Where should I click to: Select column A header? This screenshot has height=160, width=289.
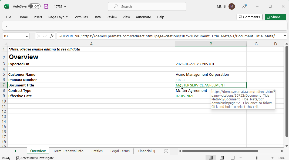pos(91,44)
